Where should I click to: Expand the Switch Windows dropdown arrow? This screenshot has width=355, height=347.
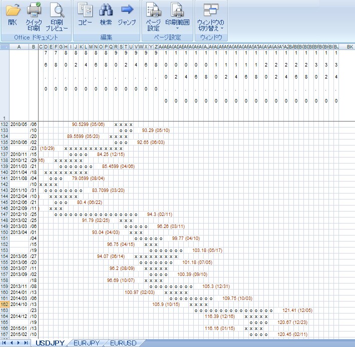(222, 28)
